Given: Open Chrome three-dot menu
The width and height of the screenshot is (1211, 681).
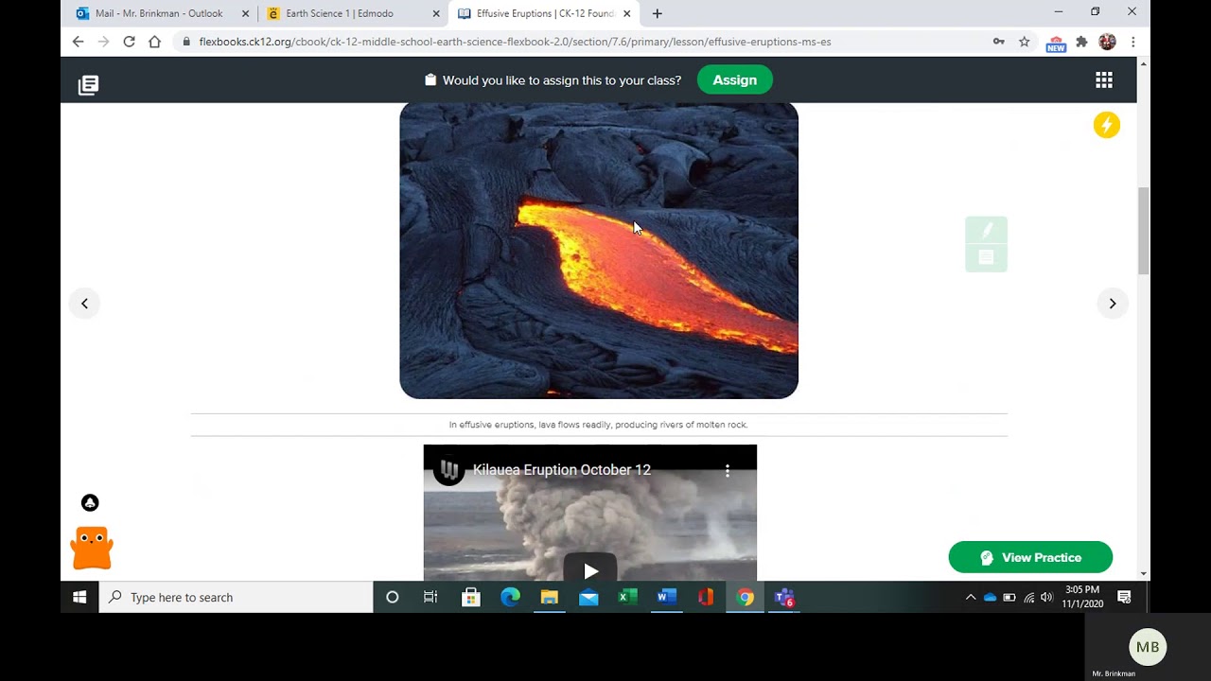Looking at the screenshot, I should [1132, 42].
